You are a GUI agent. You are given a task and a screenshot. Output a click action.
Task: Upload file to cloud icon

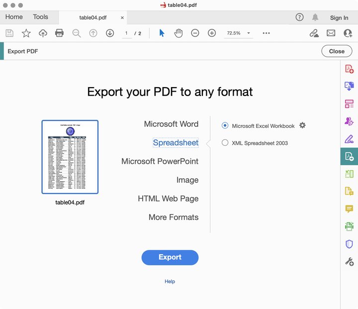(43, 33)
